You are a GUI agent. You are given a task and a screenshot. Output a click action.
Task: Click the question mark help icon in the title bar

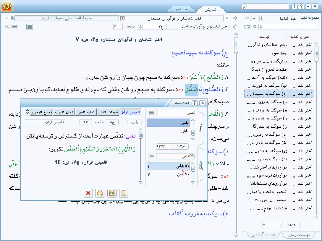(x=301, y=6)
